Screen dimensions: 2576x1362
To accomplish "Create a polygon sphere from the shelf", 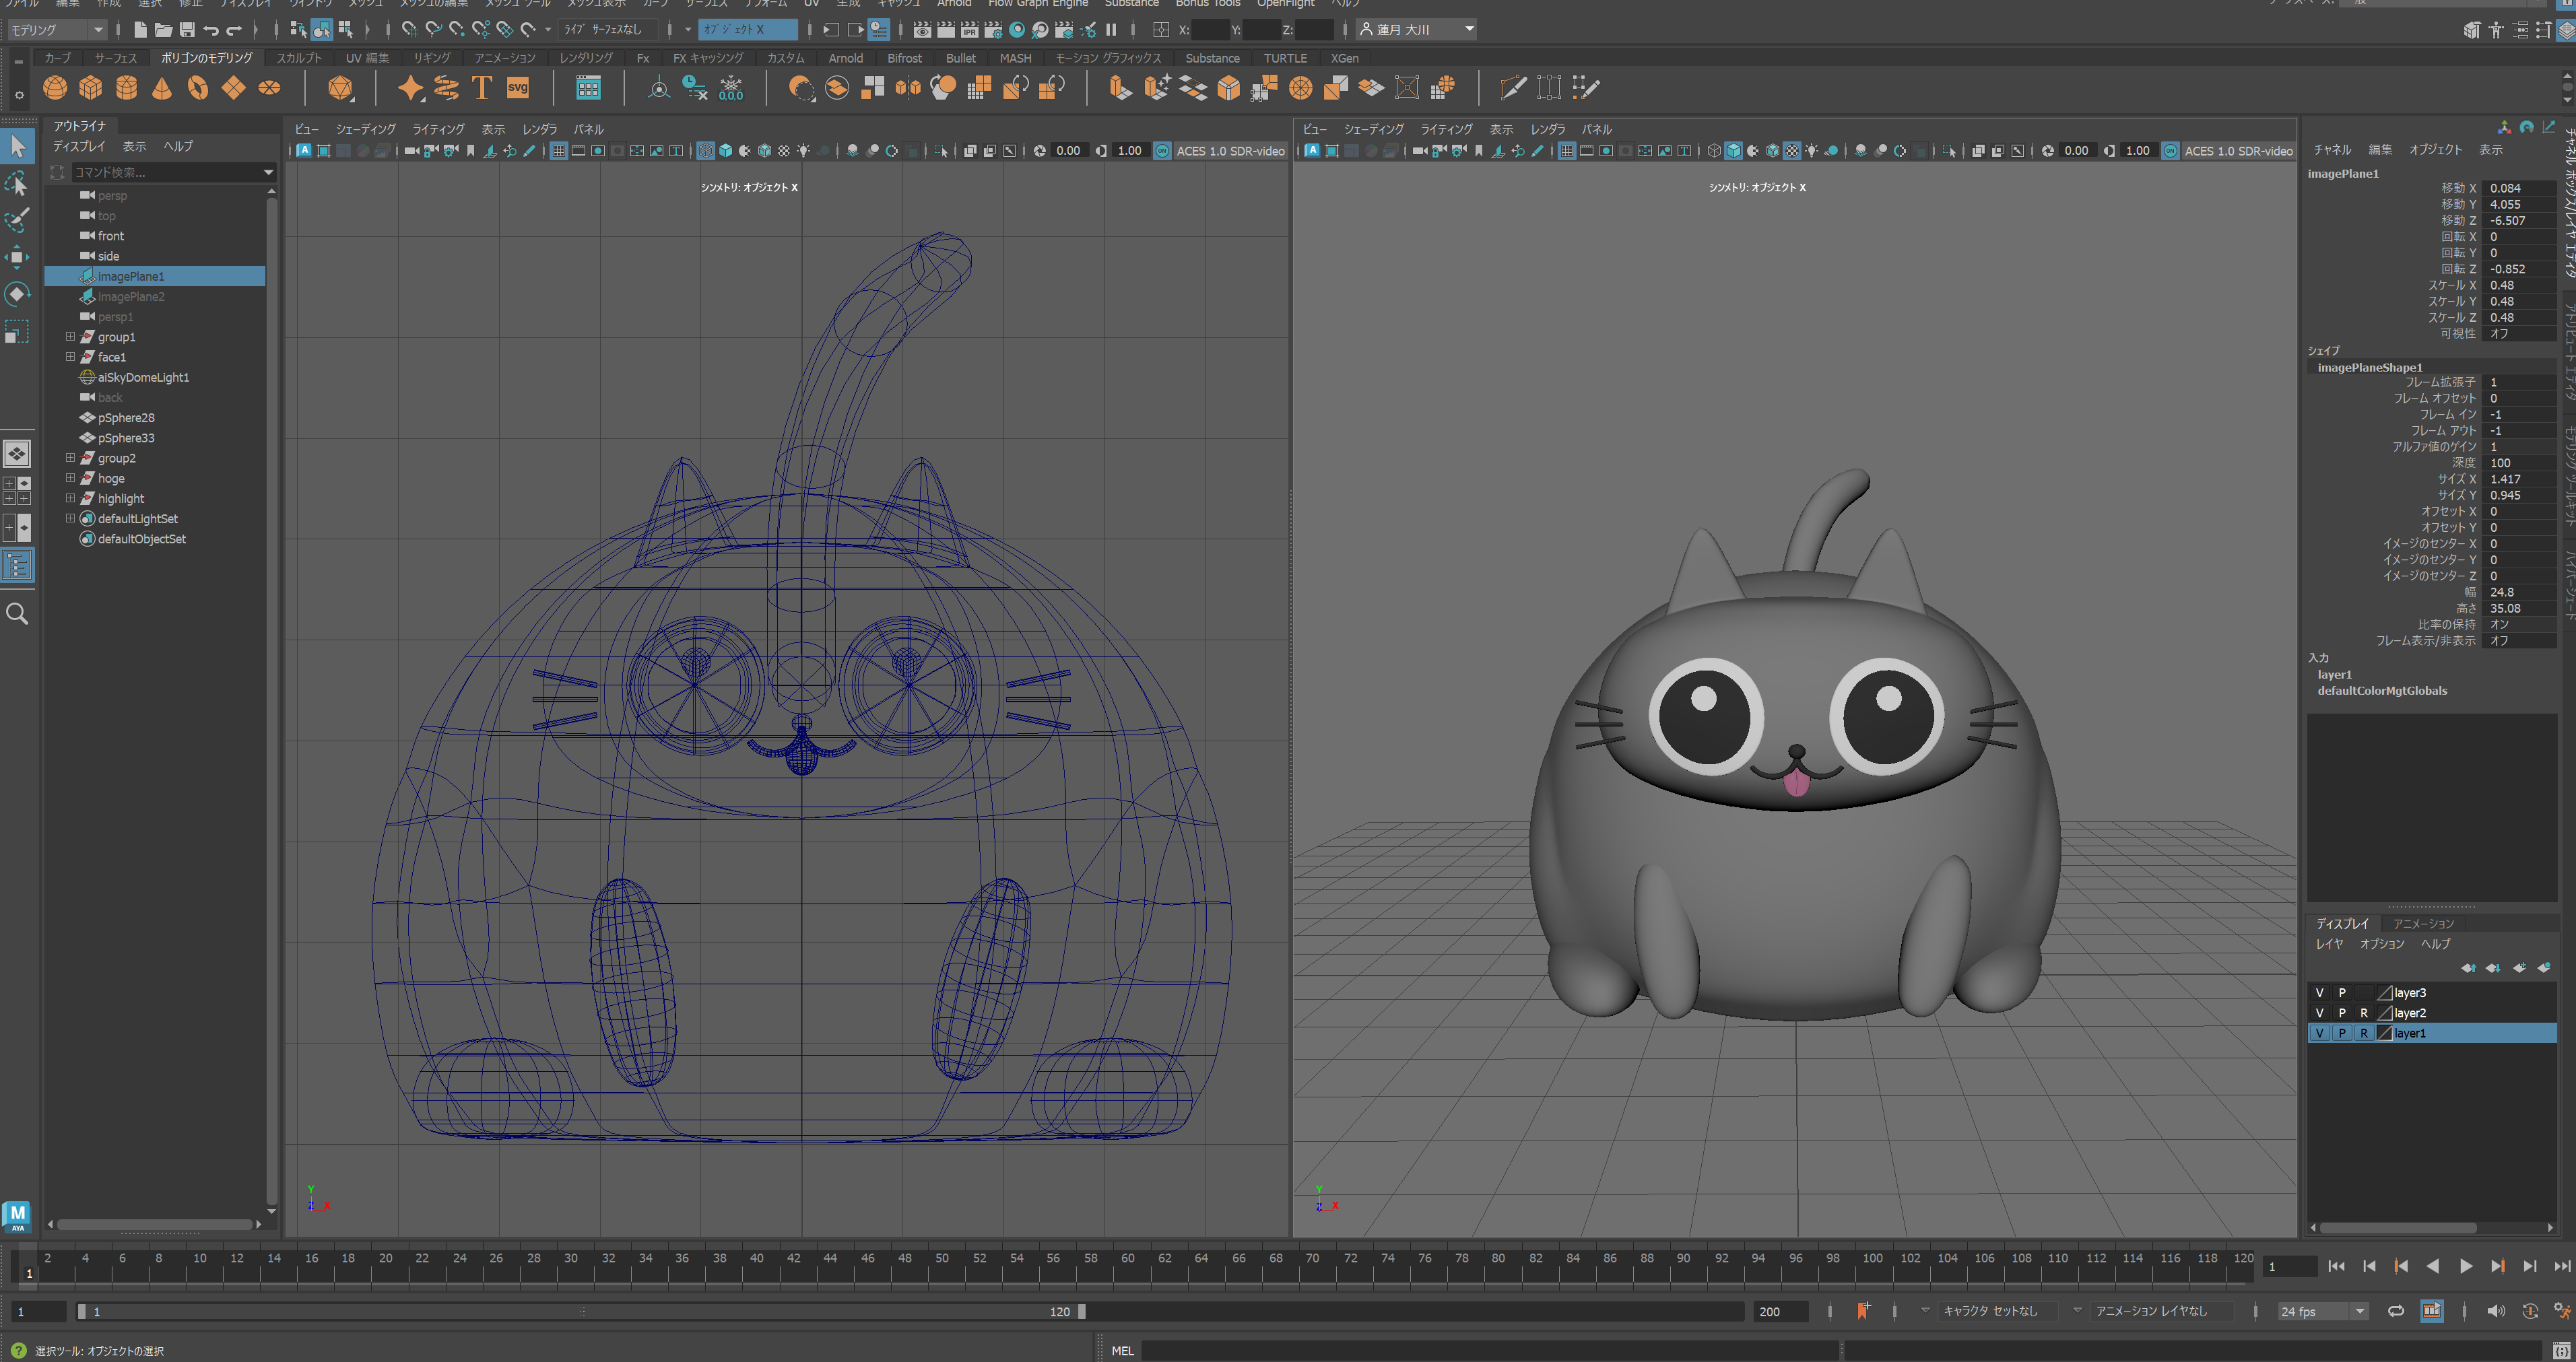I will pos(55,88).
